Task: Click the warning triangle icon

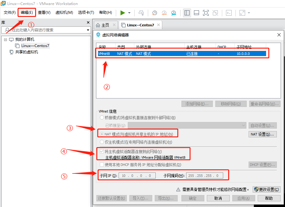Action: pyautogui.click(x=178, y=189)
